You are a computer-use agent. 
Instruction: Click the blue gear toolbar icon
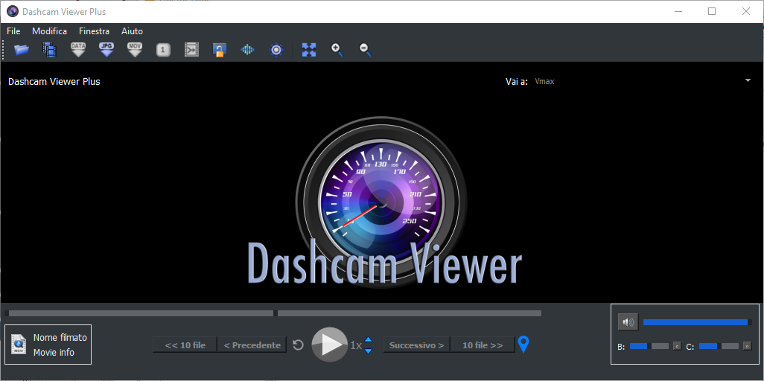tap(276, 50)
